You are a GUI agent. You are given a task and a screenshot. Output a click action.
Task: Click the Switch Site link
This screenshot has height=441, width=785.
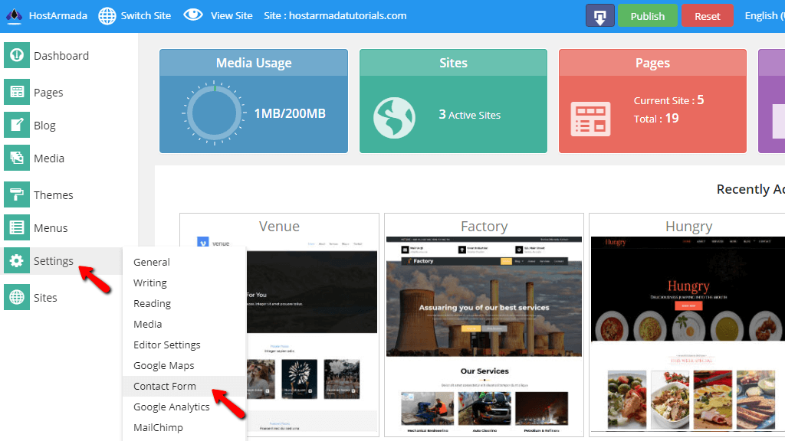click(x=146, y=15)
